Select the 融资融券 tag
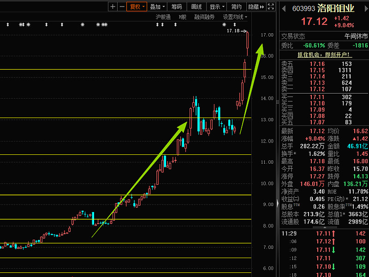The width and height of the screenshot is (369, 277). pos(204,17)
